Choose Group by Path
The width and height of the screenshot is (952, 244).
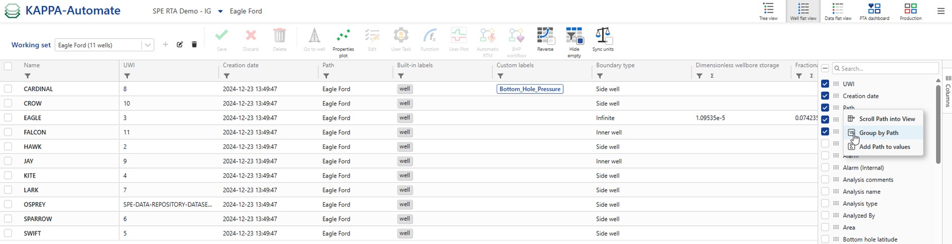(x=883, y=133)
